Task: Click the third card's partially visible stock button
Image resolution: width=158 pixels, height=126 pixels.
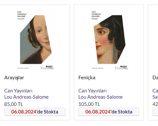Action: 155,112
